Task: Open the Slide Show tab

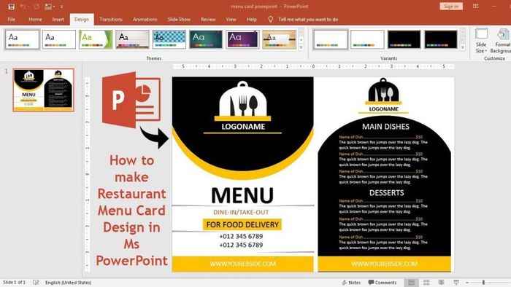Action: [x=179, y=20]
